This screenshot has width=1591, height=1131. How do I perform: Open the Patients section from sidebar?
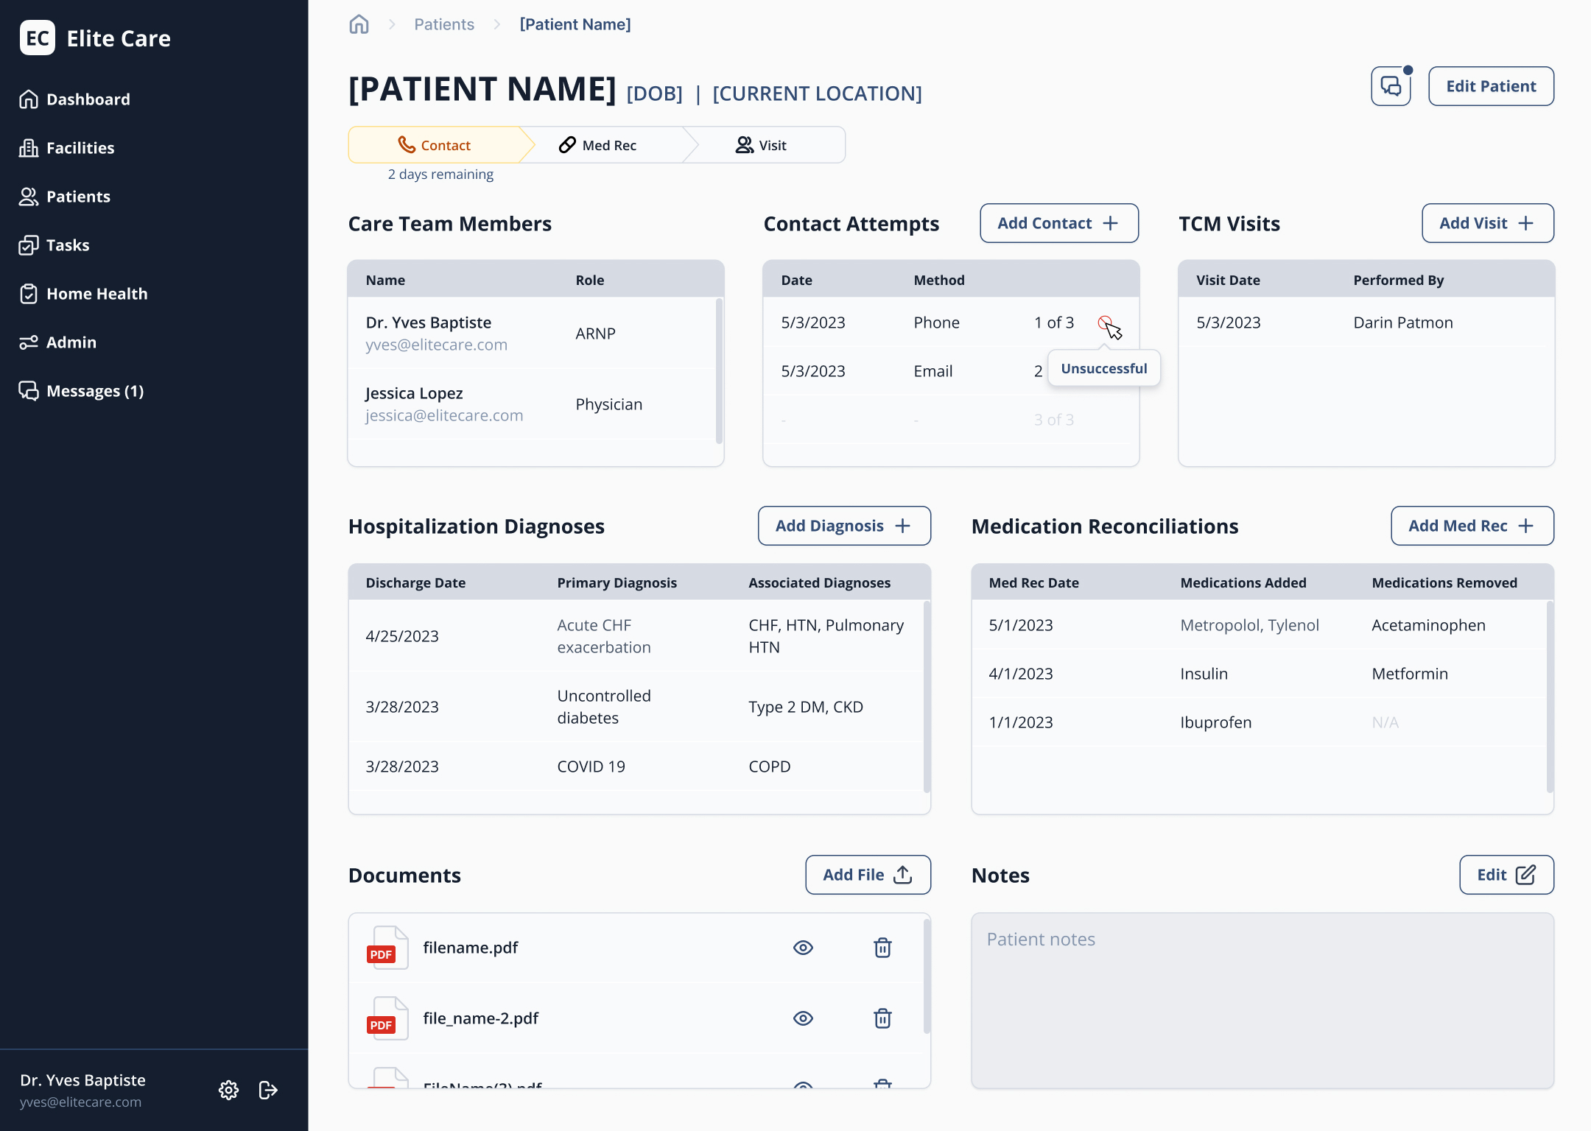pos(77,196)
